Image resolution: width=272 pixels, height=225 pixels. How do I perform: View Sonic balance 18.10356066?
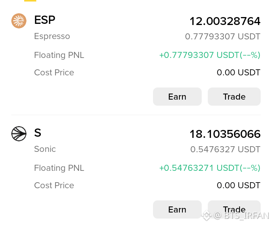(x=225, y=134)
